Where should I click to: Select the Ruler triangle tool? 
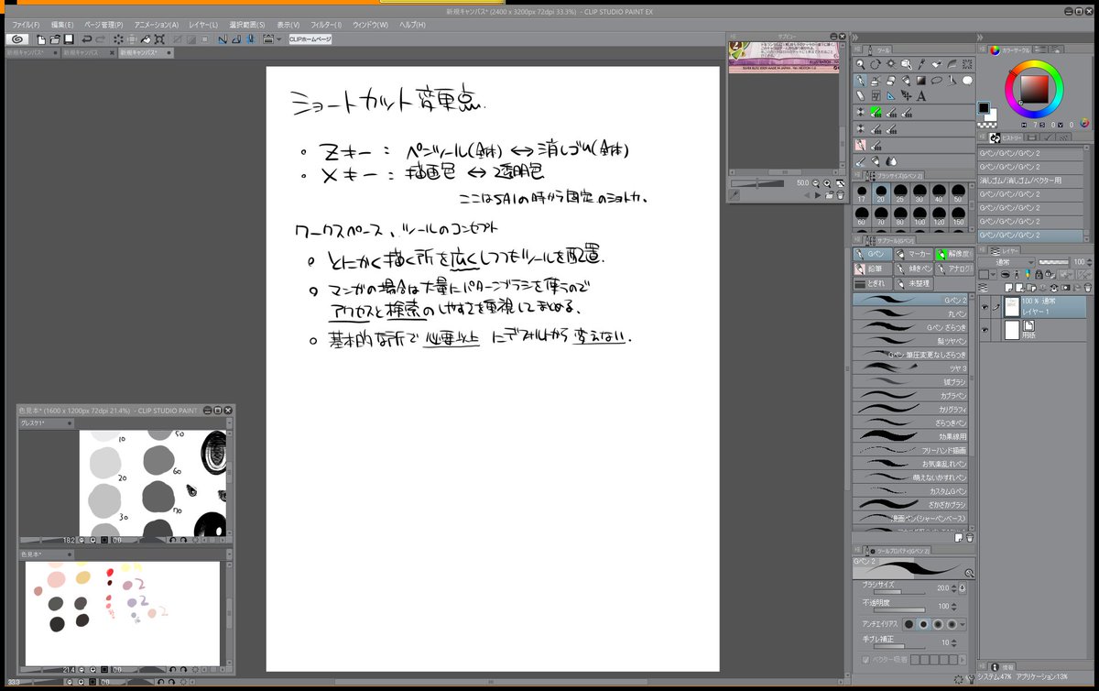click(891, 96)
